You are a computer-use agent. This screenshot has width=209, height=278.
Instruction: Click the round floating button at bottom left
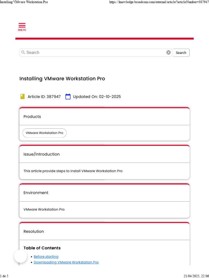[21, 256]
